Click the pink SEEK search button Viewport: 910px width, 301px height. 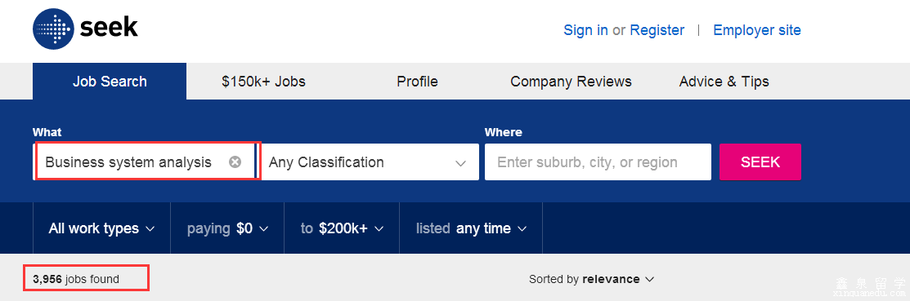[760, 162]
